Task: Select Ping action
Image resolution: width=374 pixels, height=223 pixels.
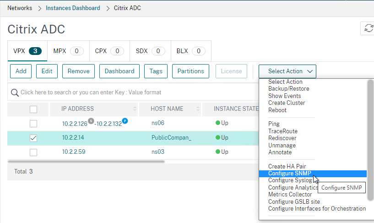Action: [274, 124]
